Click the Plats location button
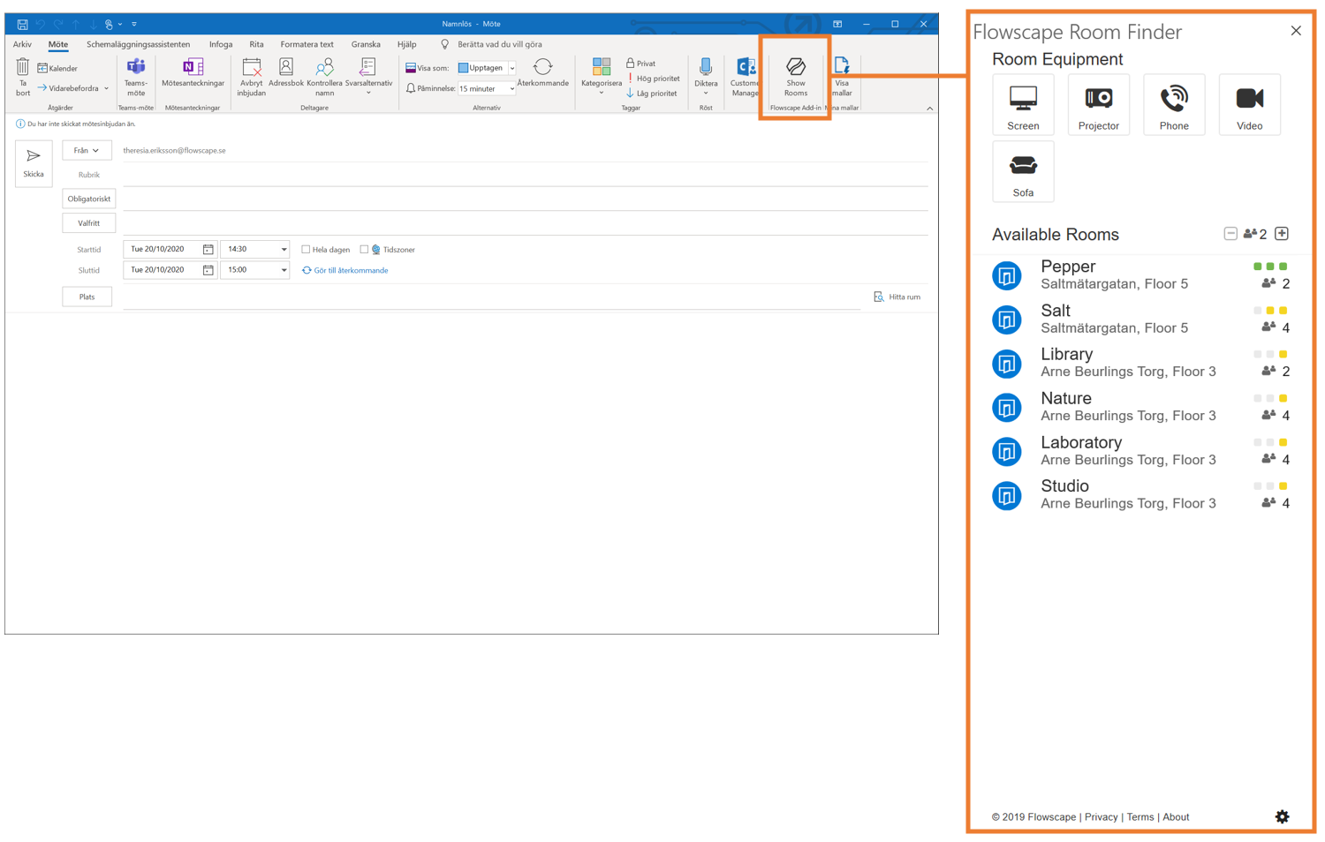The height and width of the screenshot is (842, 1325). point(87,297)
